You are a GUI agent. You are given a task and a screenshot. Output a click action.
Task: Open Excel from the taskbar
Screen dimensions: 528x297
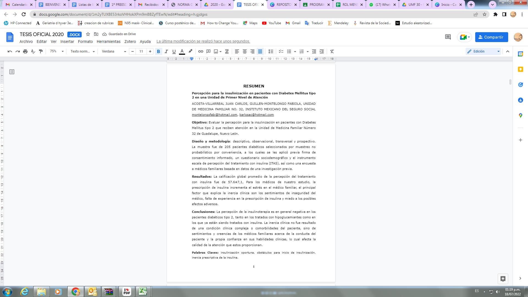click(142, 291)
